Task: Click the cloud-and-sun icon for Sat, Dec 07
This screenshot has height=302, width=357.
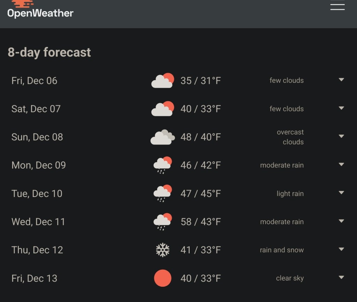Action: (x=162, y=109)
